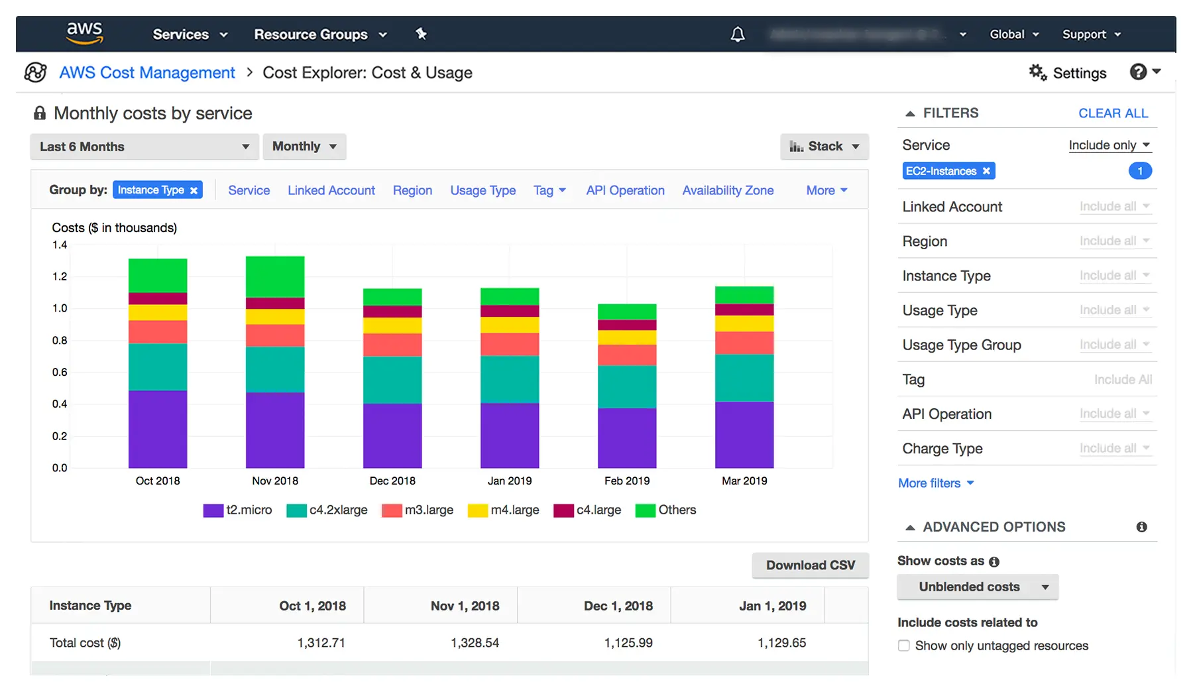The image size is (1193, 692).
Task: Click the info icon next to Show costs as
Action: tap(994, 561)
